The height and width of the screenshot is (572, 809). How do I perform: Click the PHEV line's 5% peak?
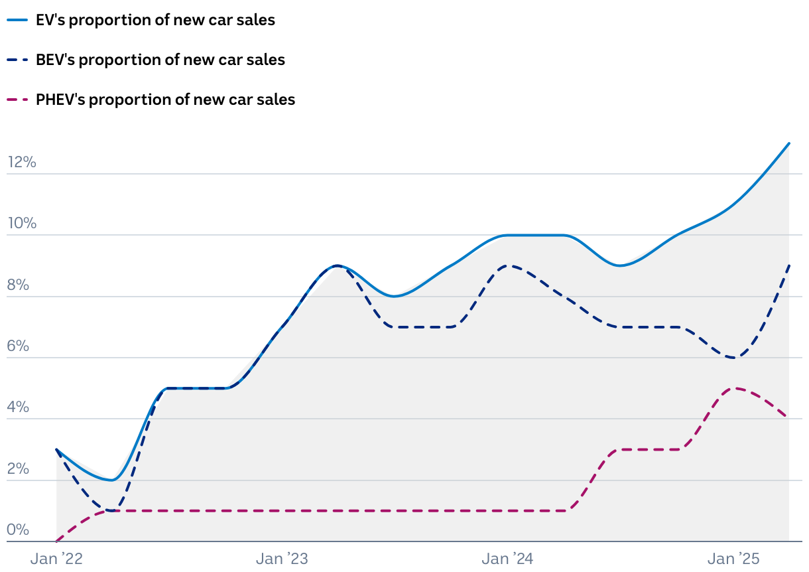coord(733,388)
